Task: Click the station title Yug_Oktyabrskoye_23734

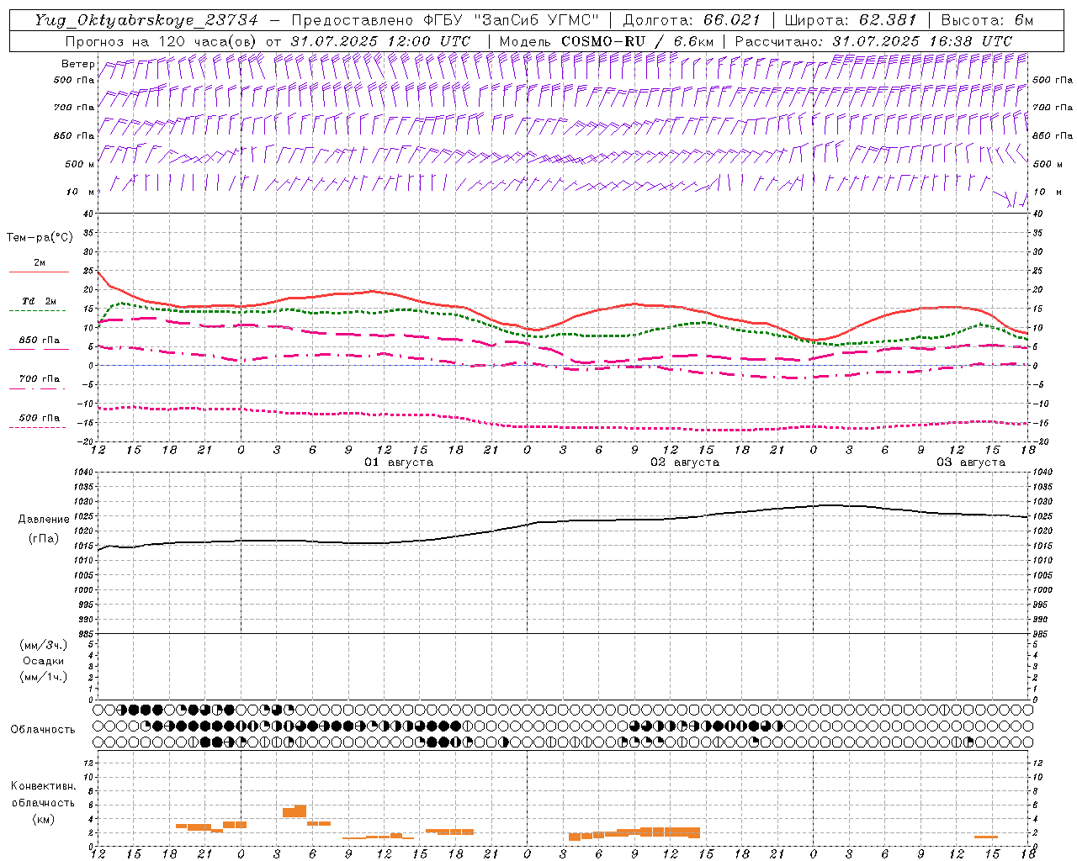Action: click(x=146, y=20)
